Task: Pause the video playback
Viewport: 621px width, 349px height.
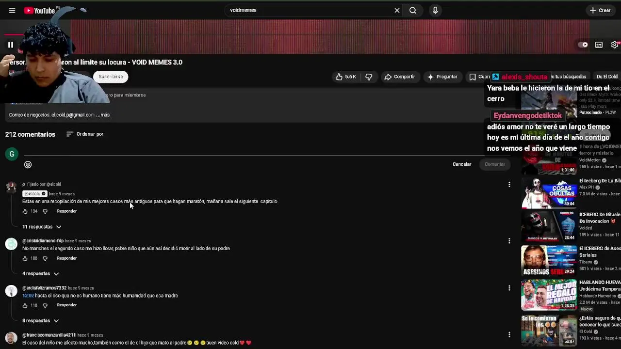Action: (x=10, y=45)
